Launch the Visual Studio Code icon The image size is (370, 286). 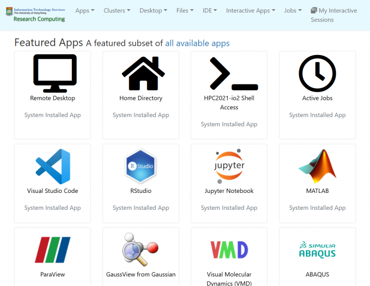53,166
